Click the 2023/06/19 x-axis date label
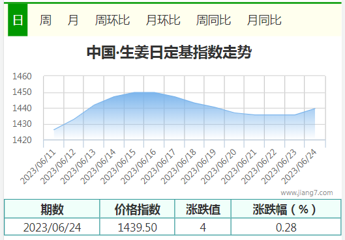The width and height of the screenshot is (345, 240). coord(198,167)
